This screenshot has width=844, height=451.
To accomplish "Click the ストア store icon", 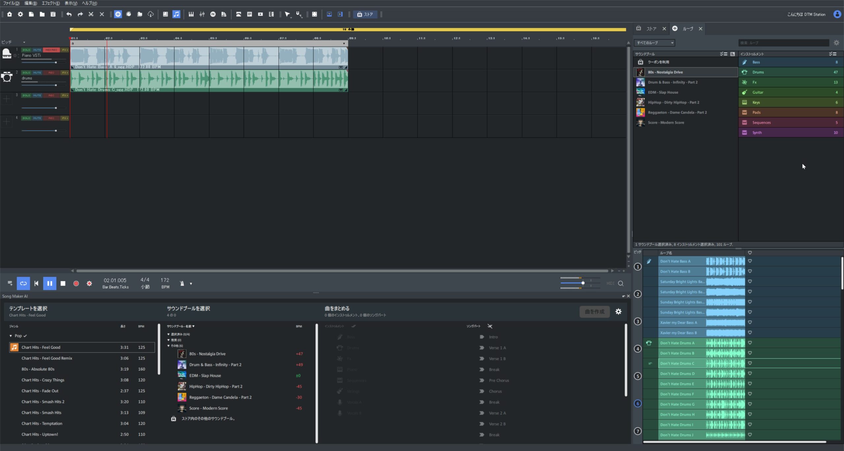I will 365,14.
